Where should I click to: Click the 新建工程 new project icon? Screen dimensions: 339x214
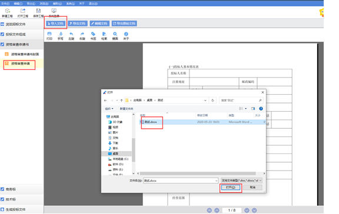point(7,11)
